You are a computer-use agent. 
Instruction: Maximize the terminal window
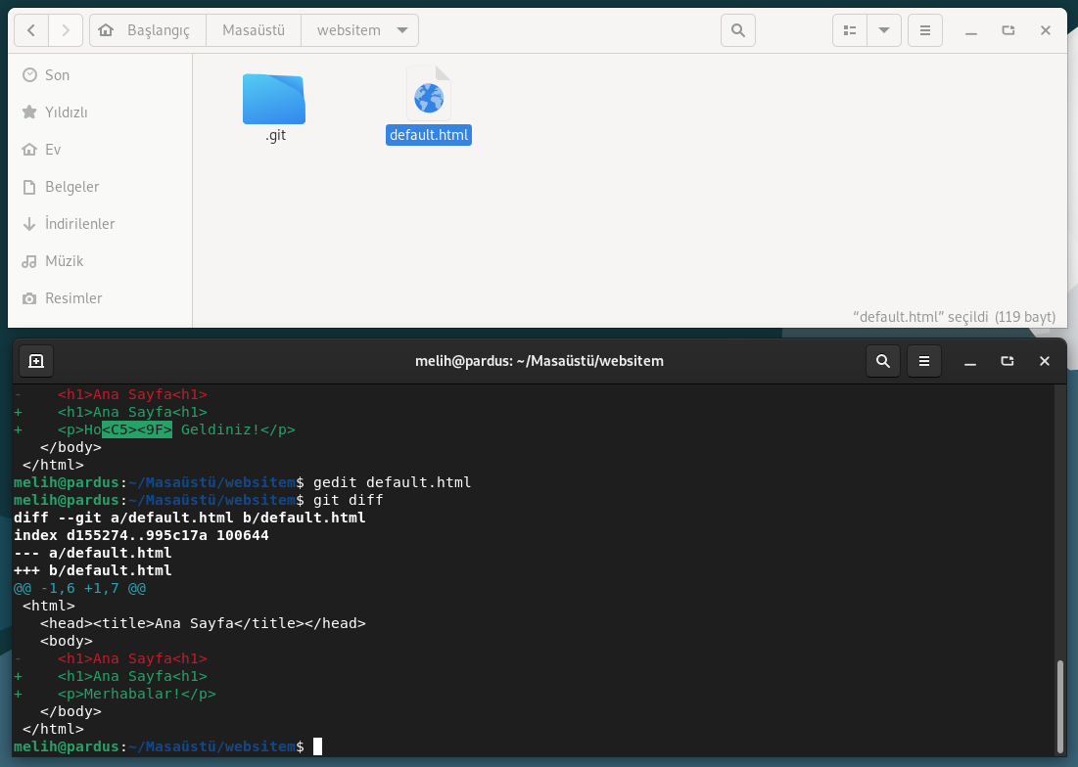(x=1008, y=361)
